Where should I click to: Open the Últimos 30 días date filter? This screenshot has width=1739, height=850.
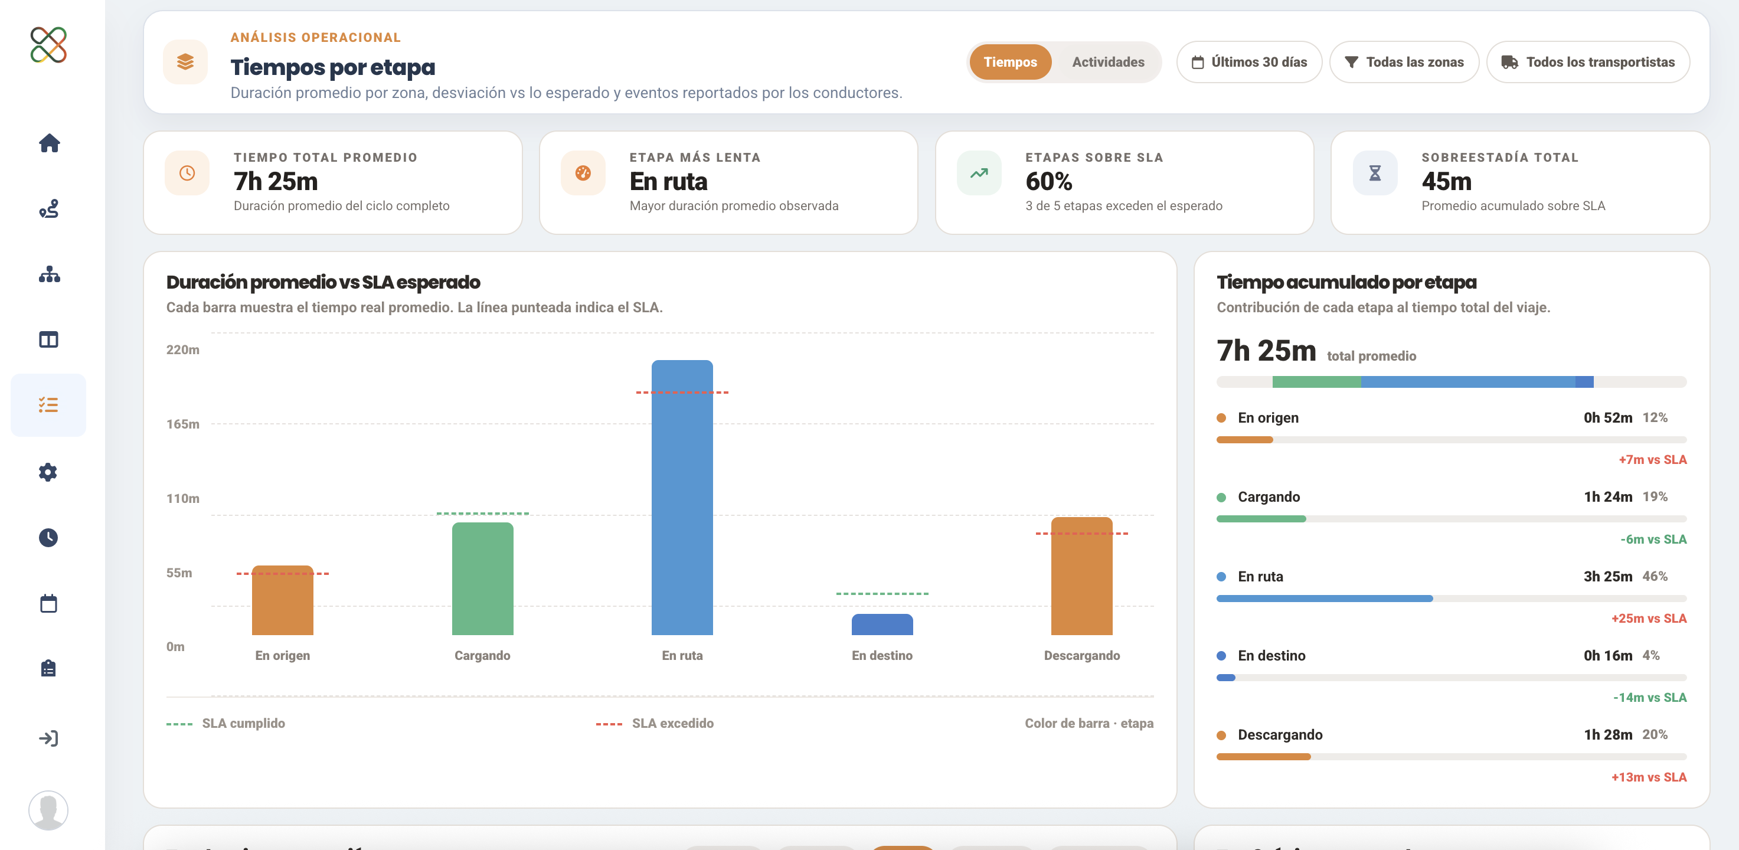click(x=1249, y=62)
